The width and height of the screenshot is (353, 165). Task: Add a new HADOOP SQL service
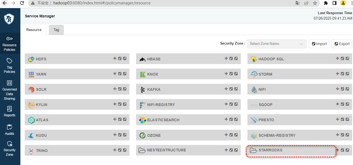point(338,58)
